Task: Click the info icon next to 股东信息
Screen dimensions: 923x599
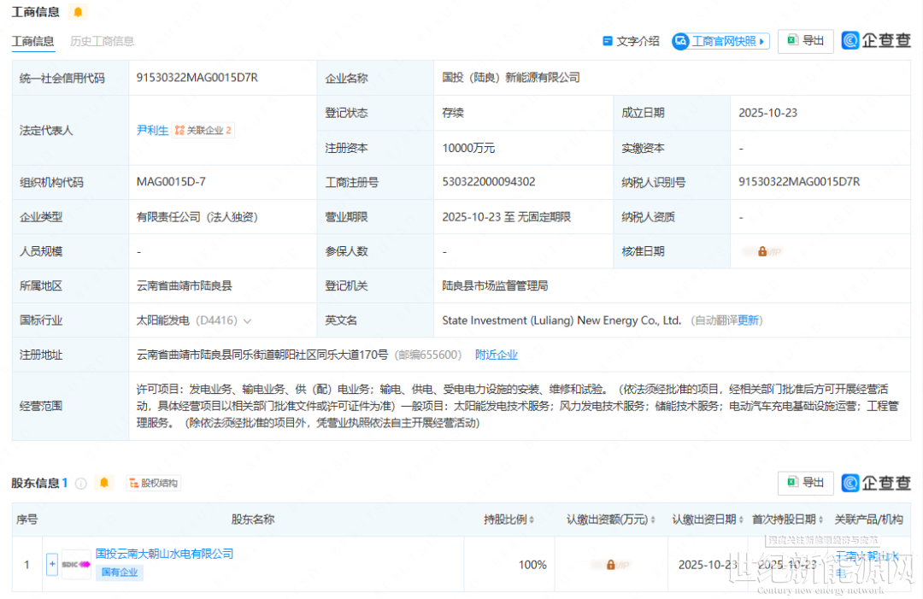Action: tap(81, 484)
